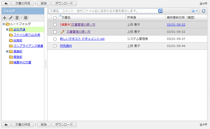Viewport: 210px width, 129px height.
Task: Click the panel splitter grip handle
Action: 46,64
